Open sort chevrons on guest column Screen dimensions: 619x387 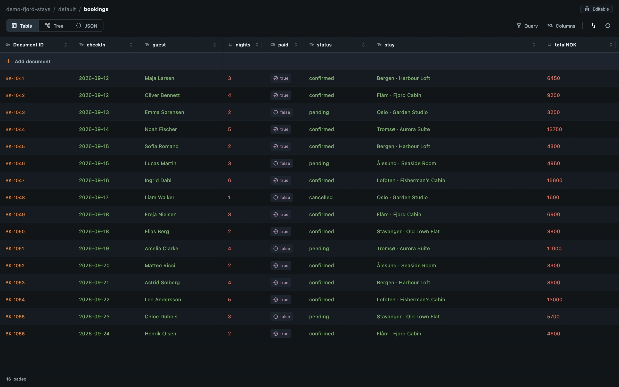click(214, 45)
